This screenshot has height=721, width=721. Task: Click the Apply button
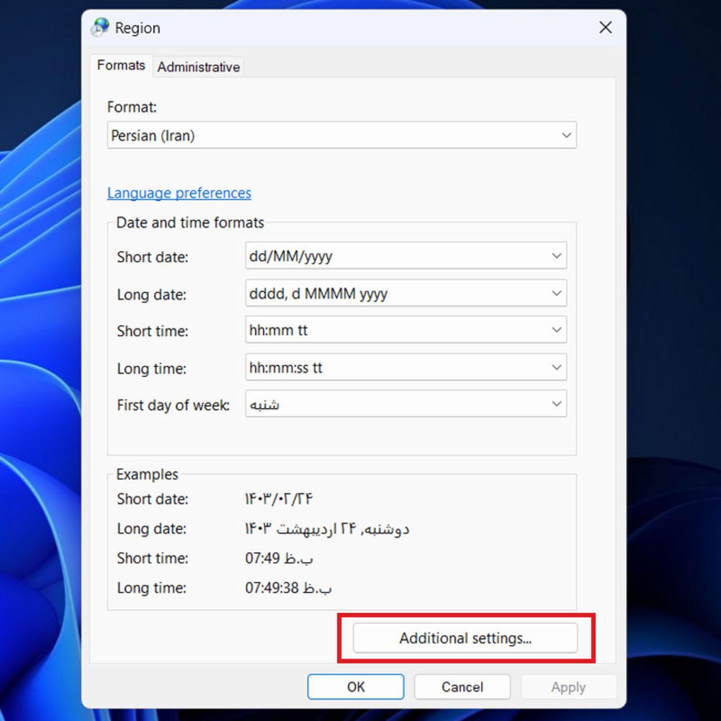coord(568,687)
